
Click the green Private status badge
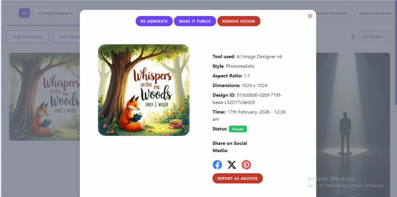pos(238,129)
